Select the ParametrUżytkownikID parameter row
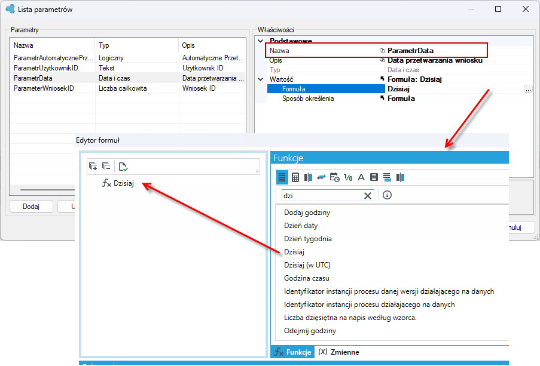Screen dimensions: 540x366 coord(128,68)
